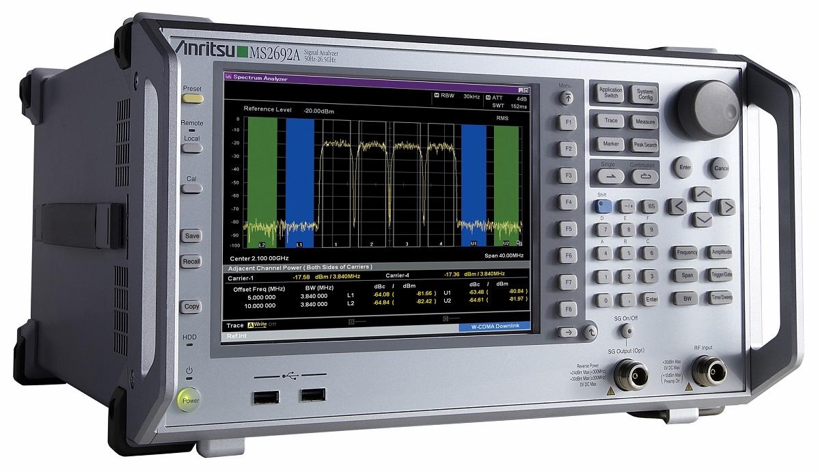820x472 pixels.
Task: Push the Menu up-arrow key
Action: [566, 98]
